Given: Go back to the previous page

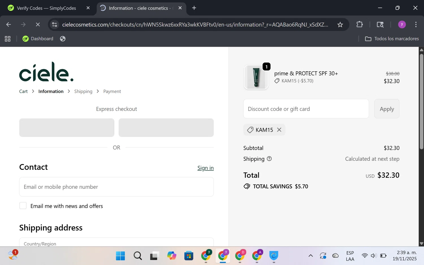Looking at the screenshot, I should click(8, 25).
